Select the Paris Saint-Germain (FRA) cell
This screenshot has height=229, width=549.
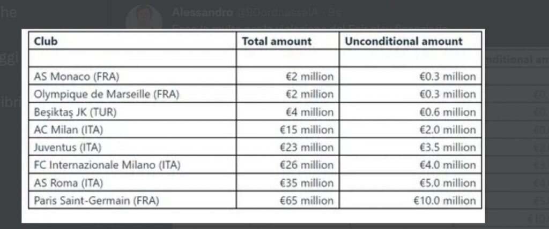(x=97, y=201)
